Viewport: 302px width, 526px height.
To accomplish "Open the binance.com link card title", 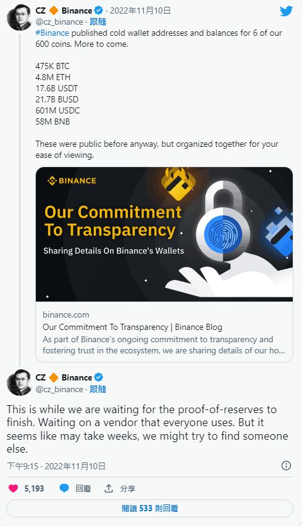I will [132, 327].
